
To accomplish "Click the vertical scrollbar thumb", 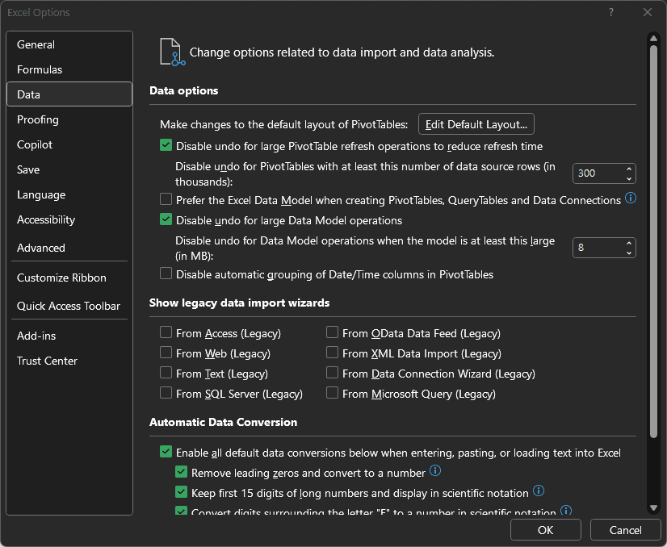I will click(x=653, y=241).
